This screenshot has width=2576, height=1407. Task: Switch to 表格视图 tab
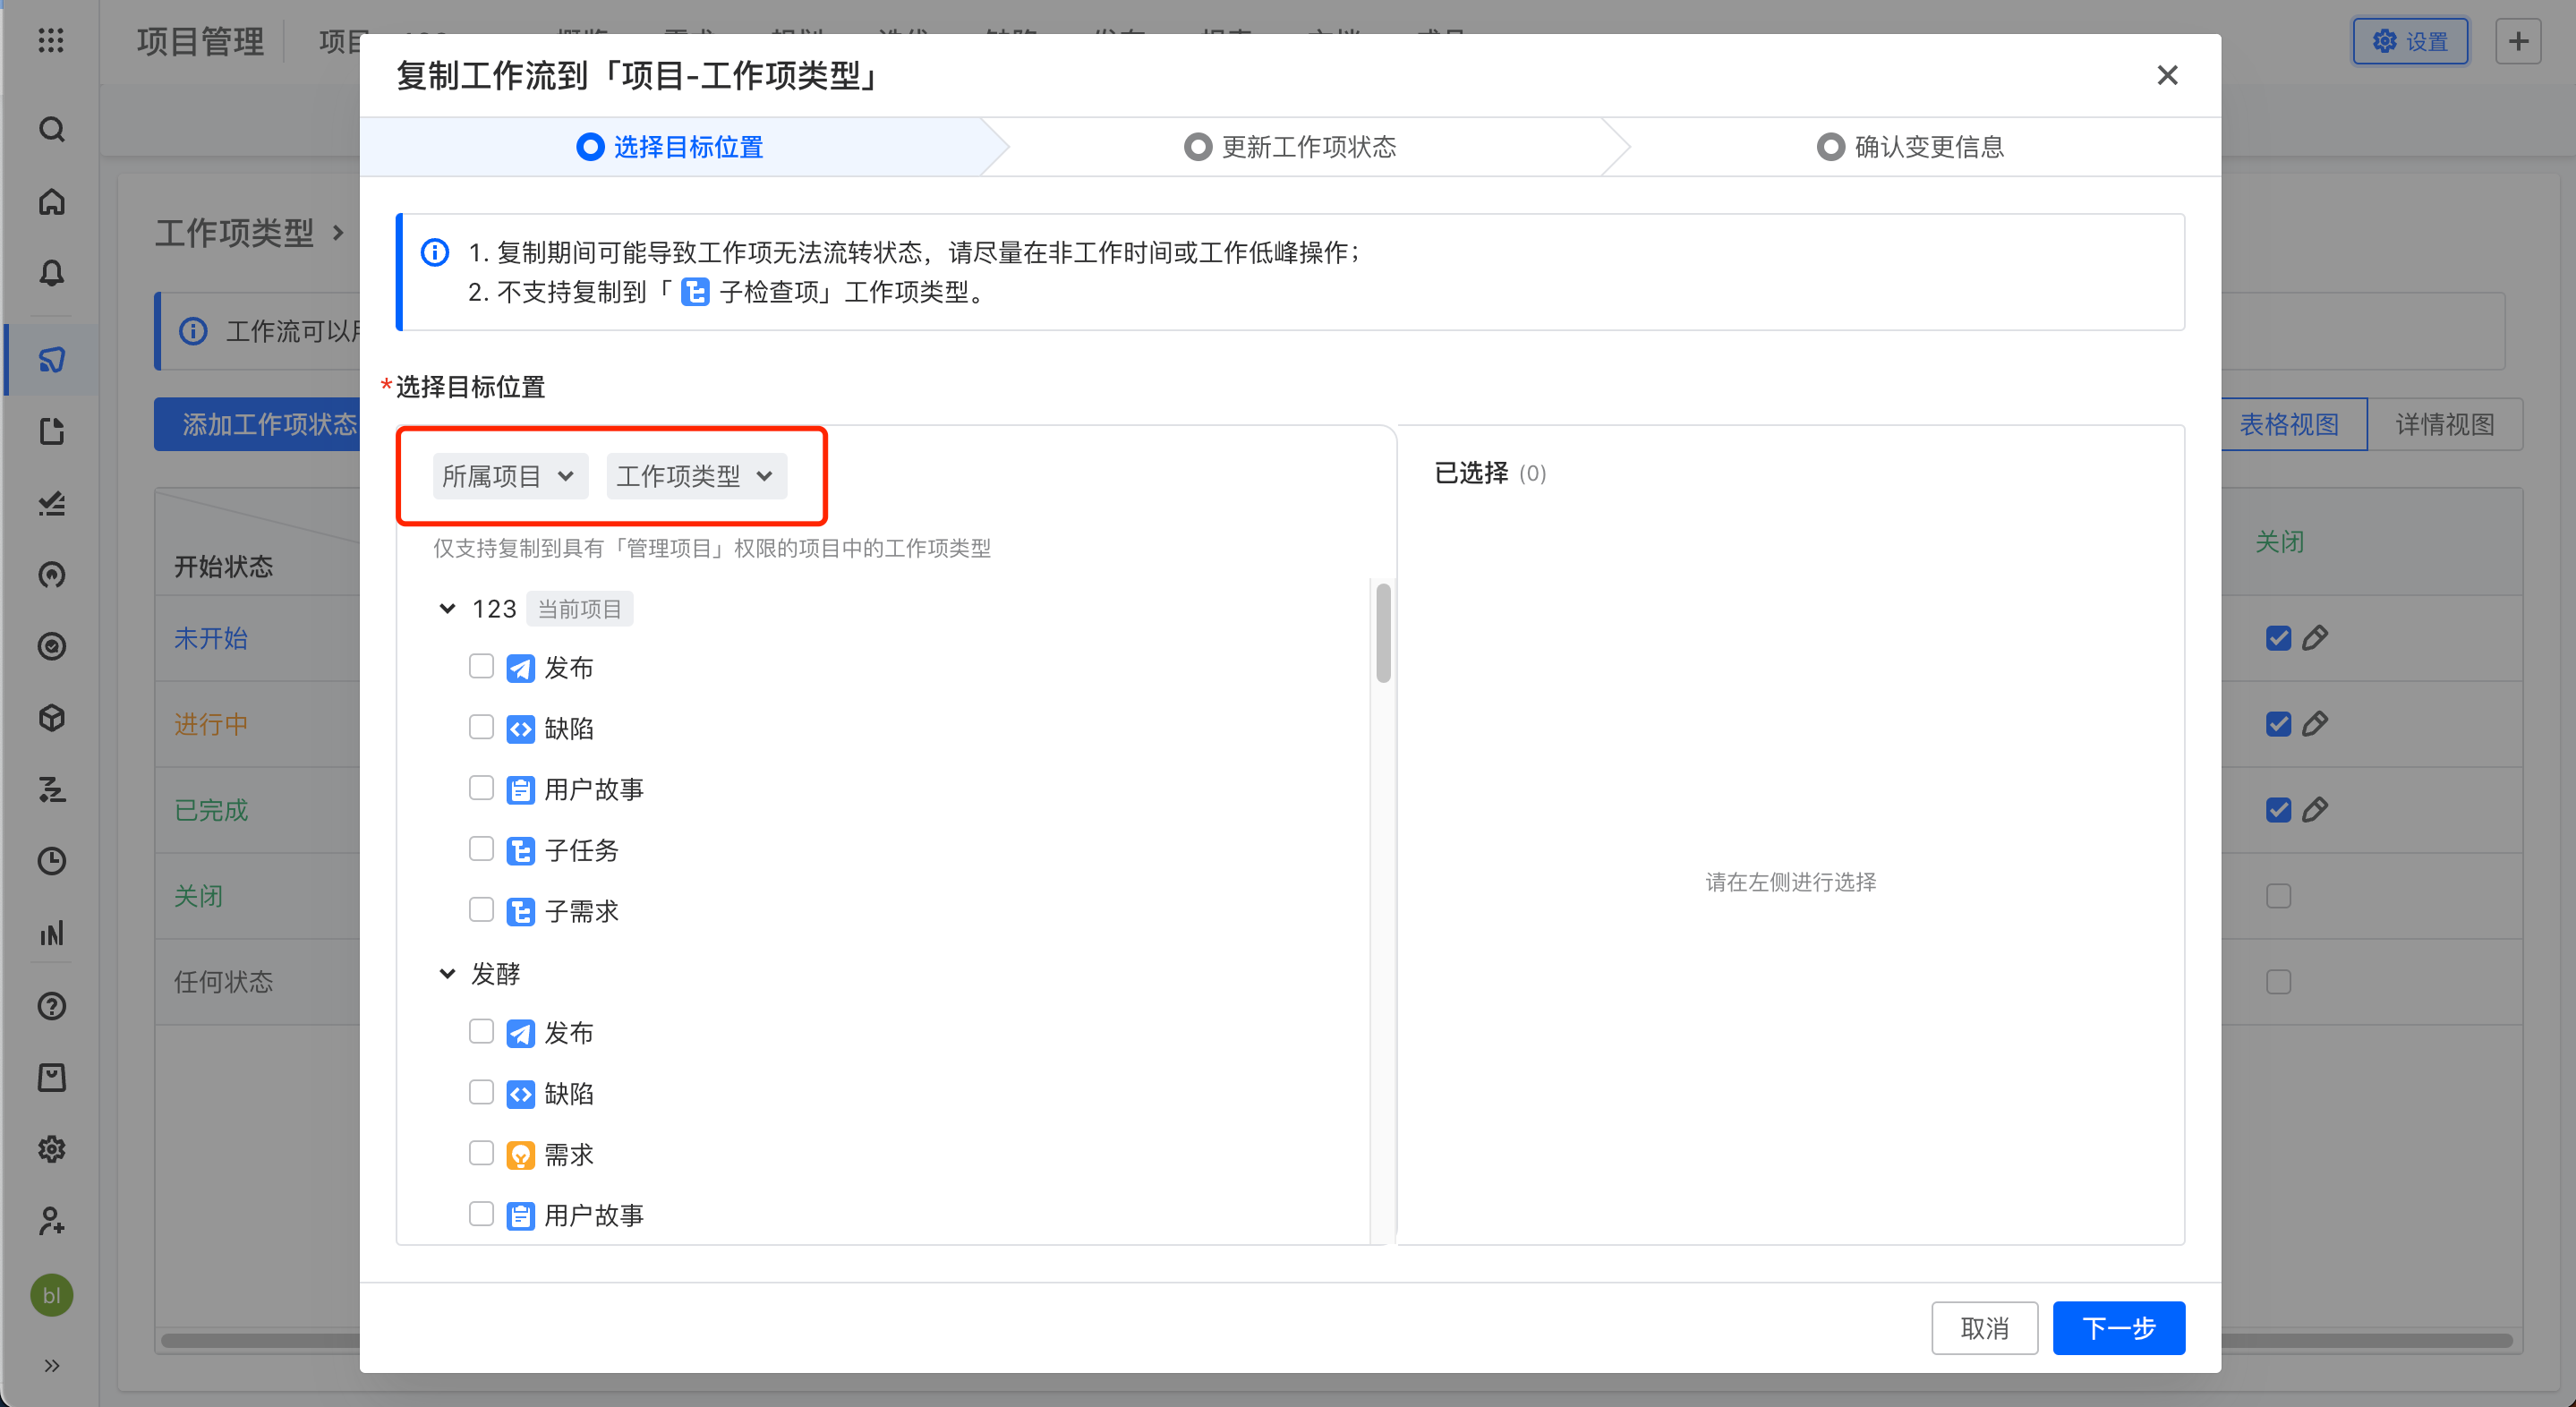pyautogui.click(x=2289, y=424)
